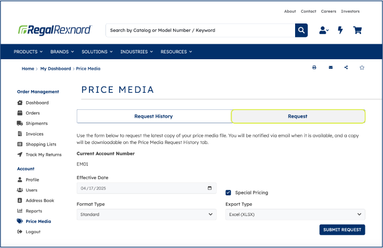
Task: Go to Home breadcrumb
Action: pyautogui.click(x=28, y=69)
